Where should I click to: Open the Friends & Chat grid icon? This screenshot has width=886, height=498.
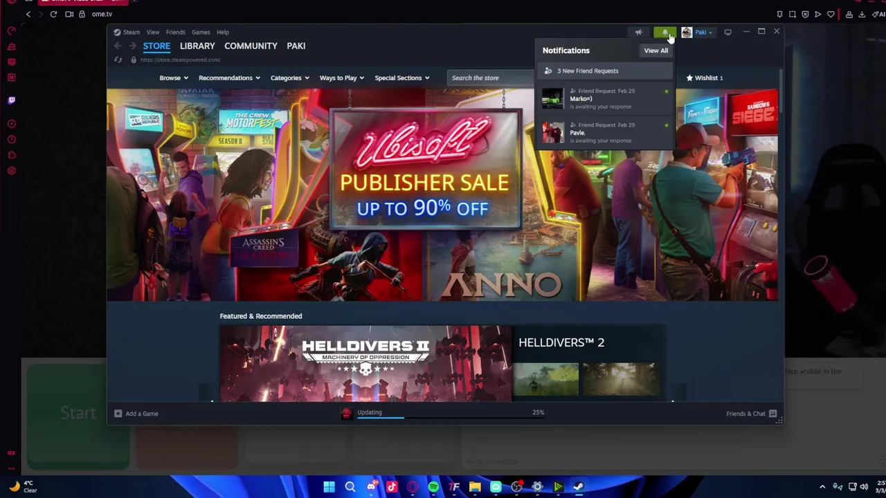click(773, 414)
